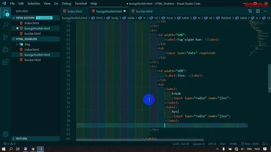The width and height of the screenshot is (271, 152).
Task: Change indentation via Spaces: 4 status
Action: point(199,144)
